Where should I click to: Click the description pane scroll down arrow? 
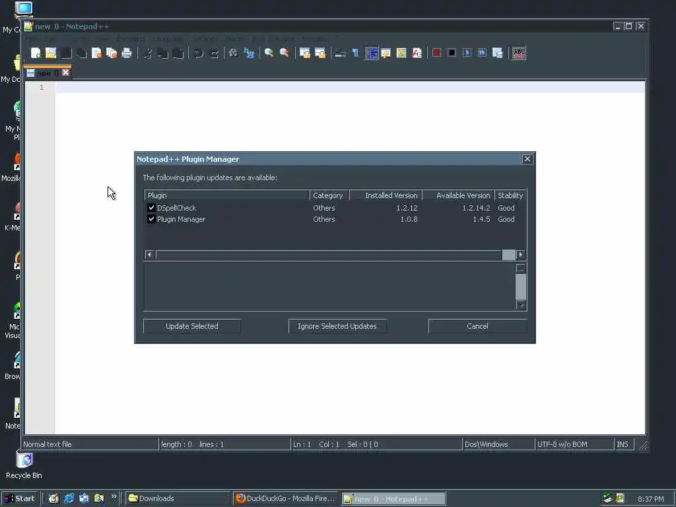click(521, 305)
